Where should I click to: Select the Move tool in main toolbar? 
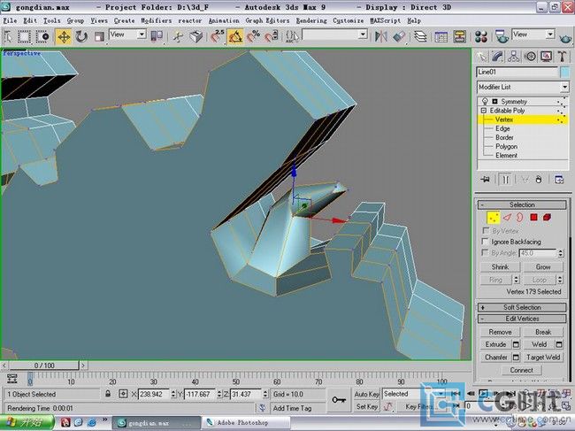[64, 36]
